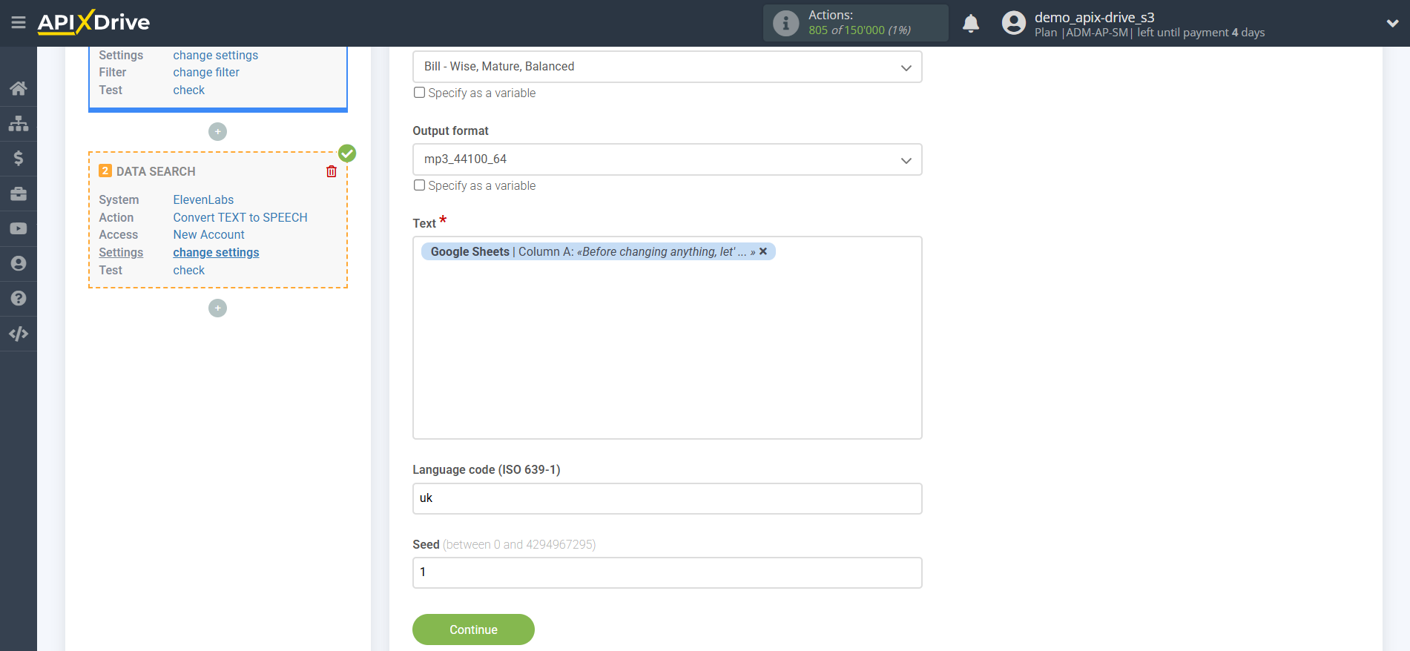Expand the account menu chevron
Screen dimensions: 1410x651
coord(1392,23)
